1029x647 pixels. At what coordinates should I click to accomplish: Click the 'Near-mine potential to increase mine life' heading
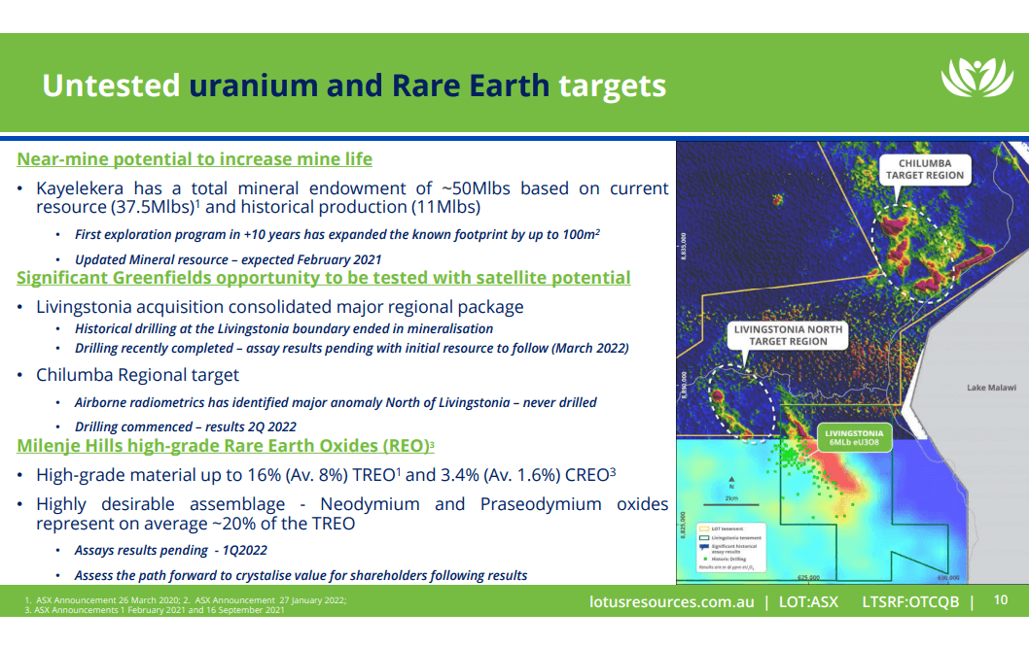[x=195, y=159]
